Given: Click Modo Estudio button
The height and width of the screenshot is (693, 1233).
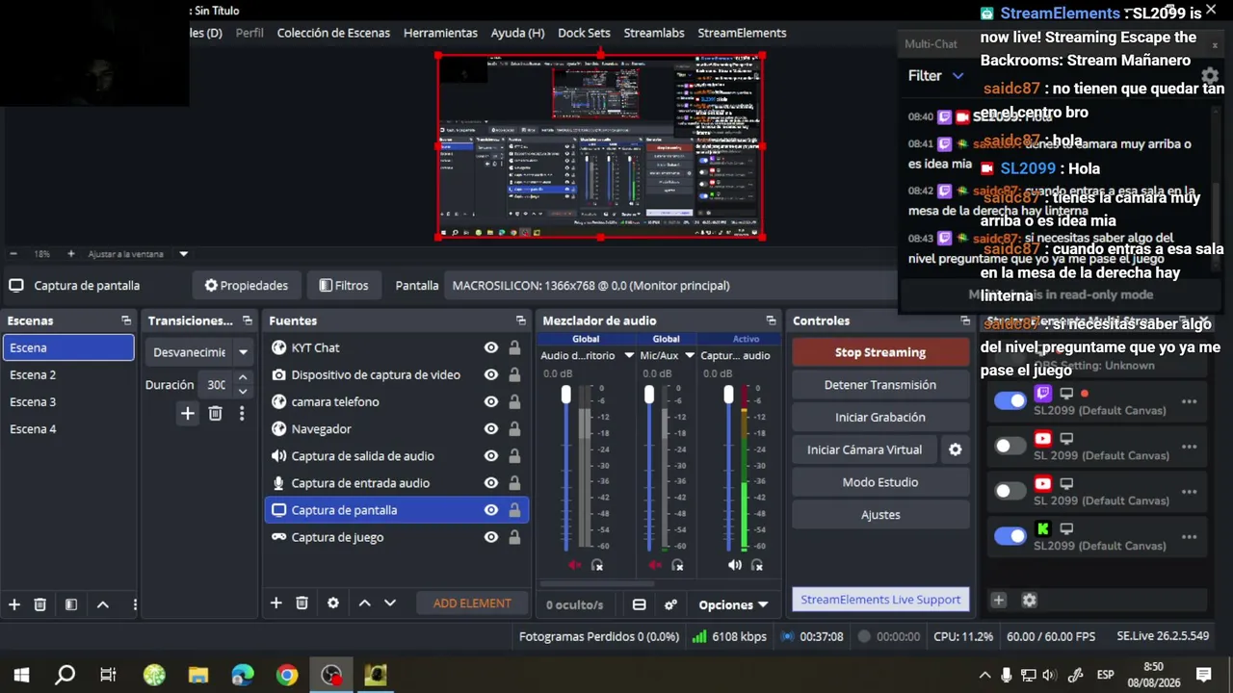Looking at the screenshot, I should click(880, 482).
